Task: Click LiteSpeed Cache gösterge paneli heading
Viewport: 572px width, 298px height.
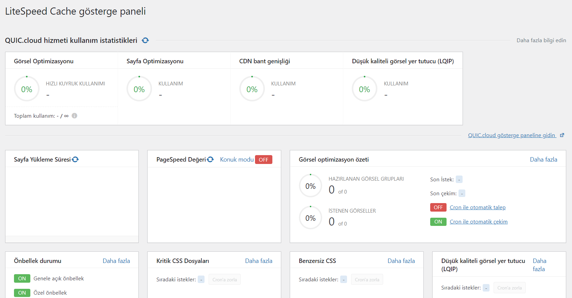Action: click(x=75, y=11)
